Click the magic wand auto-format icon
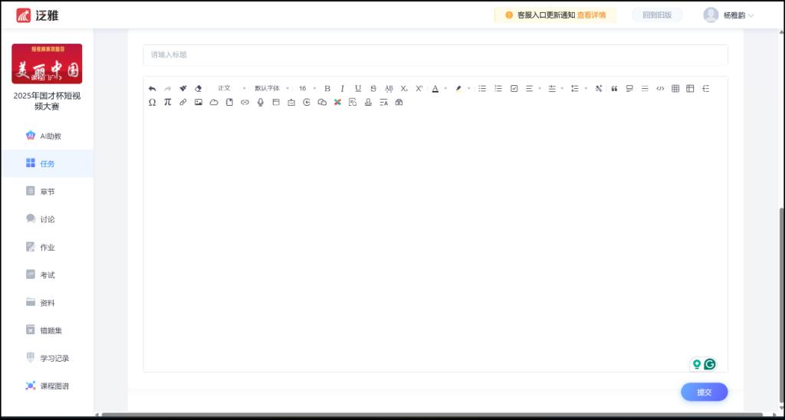785x420 pixels. [598, 89]
